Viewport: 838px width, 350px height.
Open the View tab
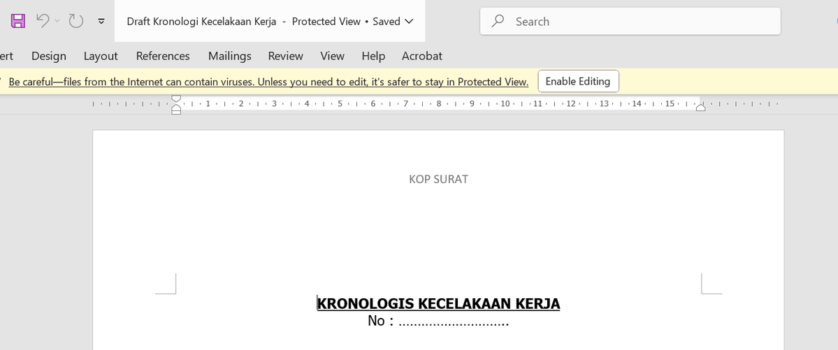pos(333,56)
